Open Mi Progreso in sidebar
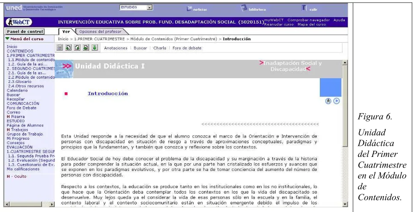This screenshot has width=417, height=212. click(x=18, y=138)
